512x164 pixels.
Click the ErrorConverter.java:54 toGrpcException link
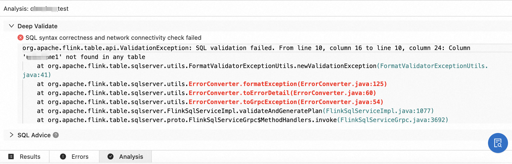tap(286, 102)
